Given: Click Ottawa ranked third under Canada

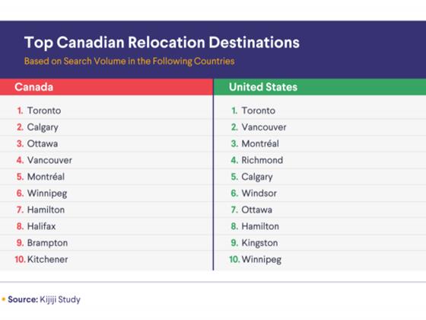Looking at the screenshot, I should click(x=43, y=144).
